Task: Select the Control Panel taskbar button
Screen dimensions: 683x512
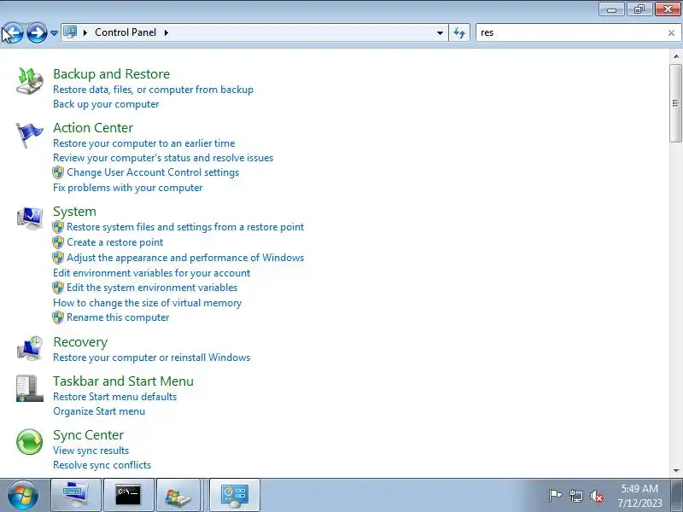Action: (x=234, y=495)
